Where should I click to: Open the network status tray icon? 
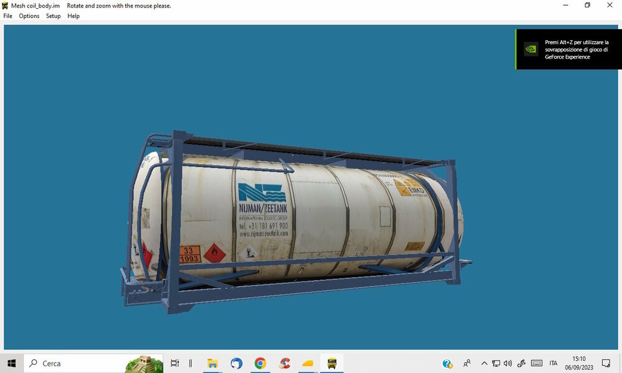[x=496, y=363]
